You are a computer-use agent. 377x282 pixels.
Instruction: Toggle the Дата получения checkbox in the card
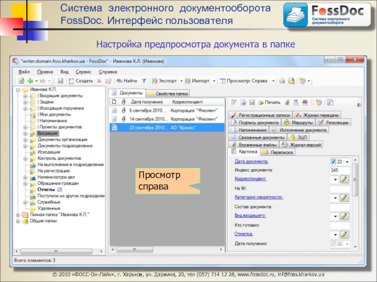click(x=333, y=243)
